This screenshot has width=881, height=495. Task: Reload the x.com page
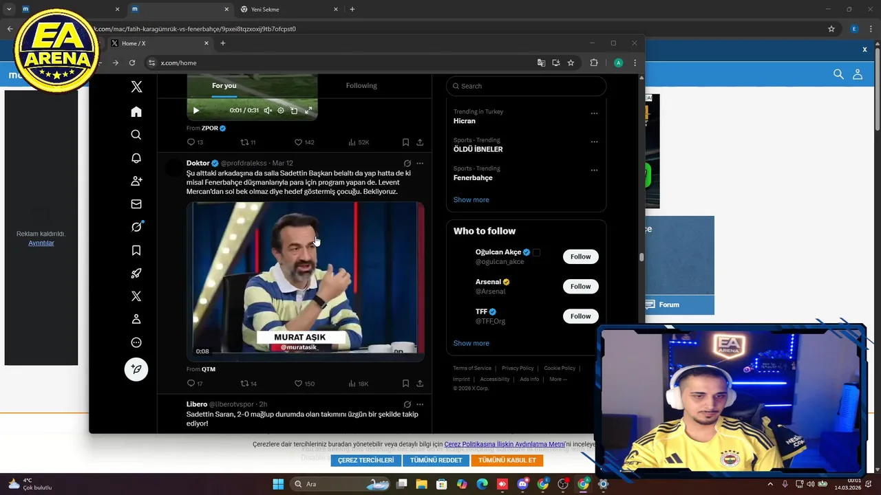pos(132,63)
